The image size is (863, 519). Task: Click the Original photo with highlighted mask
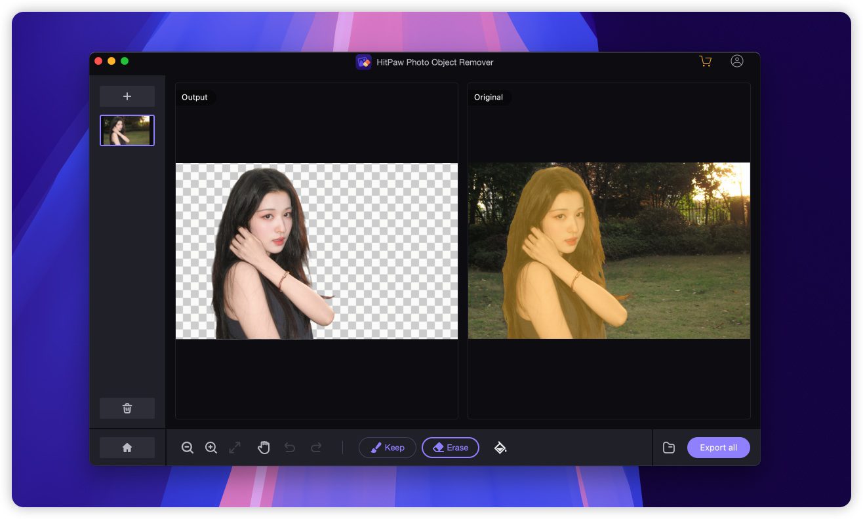click(609, 251)
